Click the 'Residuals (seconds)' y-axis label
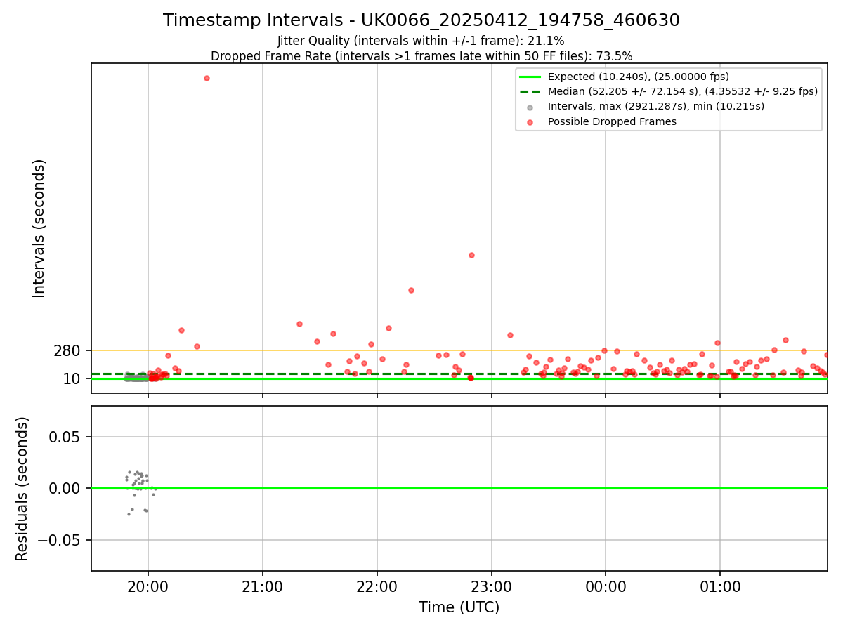The height and width of the screenshot is (632, 843). coord(22,489)
